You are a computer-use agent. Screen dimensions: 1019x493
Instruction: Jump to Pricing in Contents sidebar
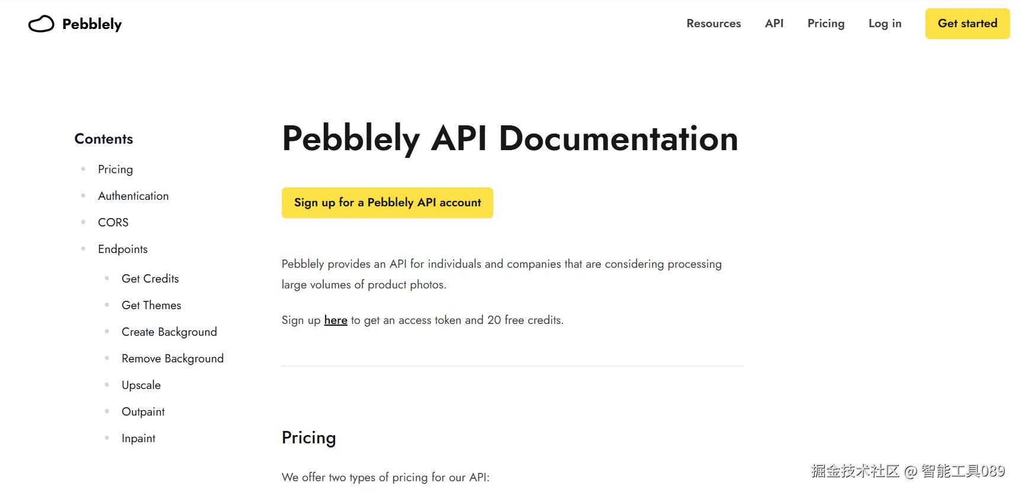115,170
